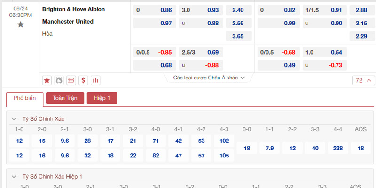Select the red 0/0.5 handicap odds -0.85
The image size is (376, 188).
click(x=155, y=52)
